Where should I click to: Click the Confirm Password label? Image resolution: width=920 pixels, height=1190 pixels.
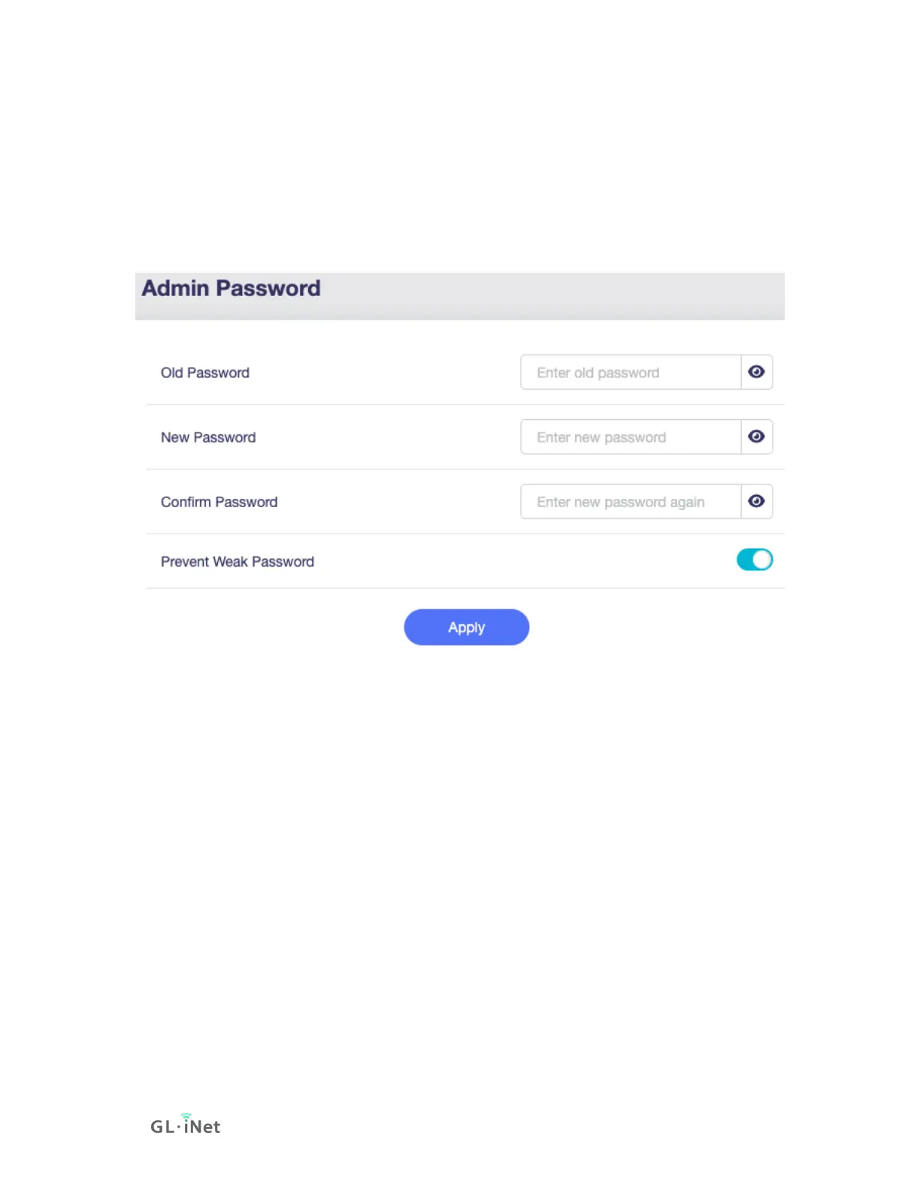point(219,502)
